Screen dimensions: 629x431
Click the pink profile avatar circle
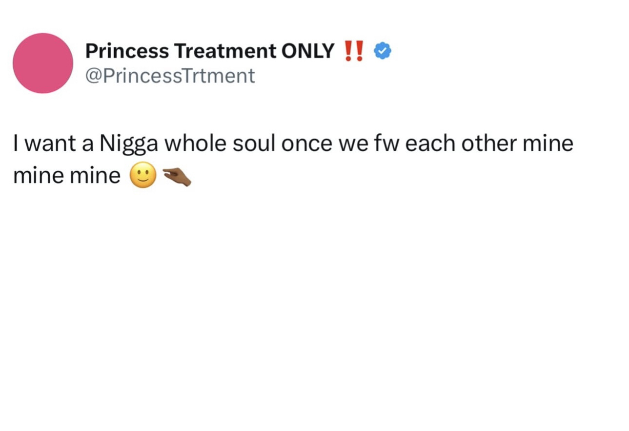click(43, 63)
